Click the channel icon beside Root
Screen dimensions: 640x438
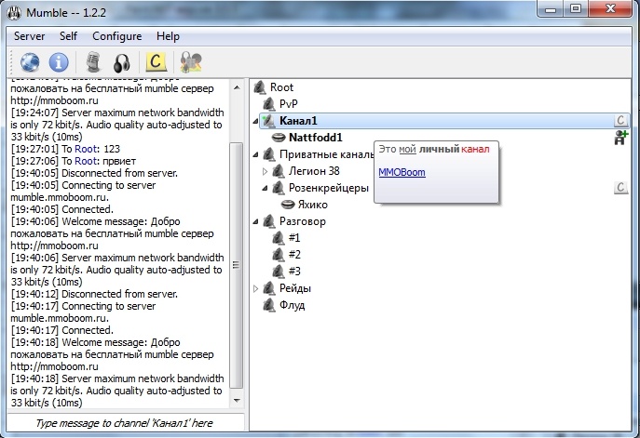(x=260, y=87)
